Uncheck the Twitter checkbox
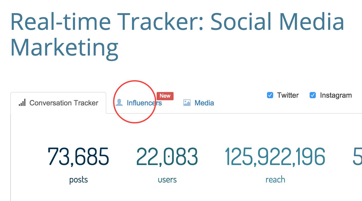Screen dimensions: 362x201 270,95
